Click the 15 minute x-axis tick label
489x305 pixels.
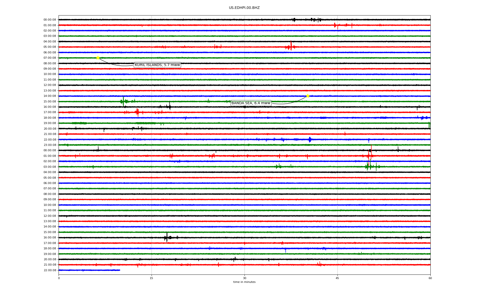click(152, 278)
